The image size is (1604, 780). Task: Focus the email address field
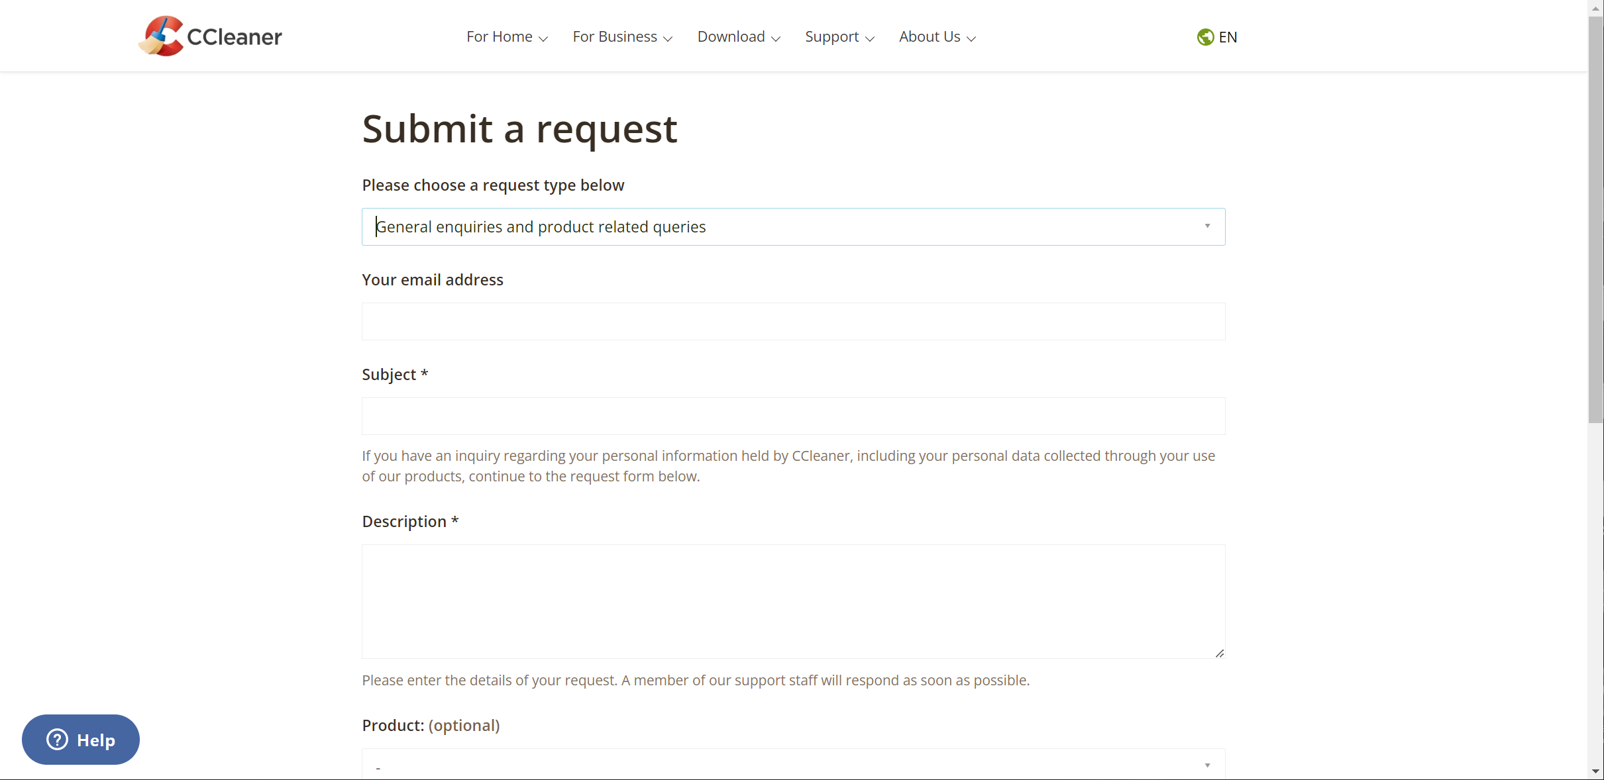click(793, 322)
